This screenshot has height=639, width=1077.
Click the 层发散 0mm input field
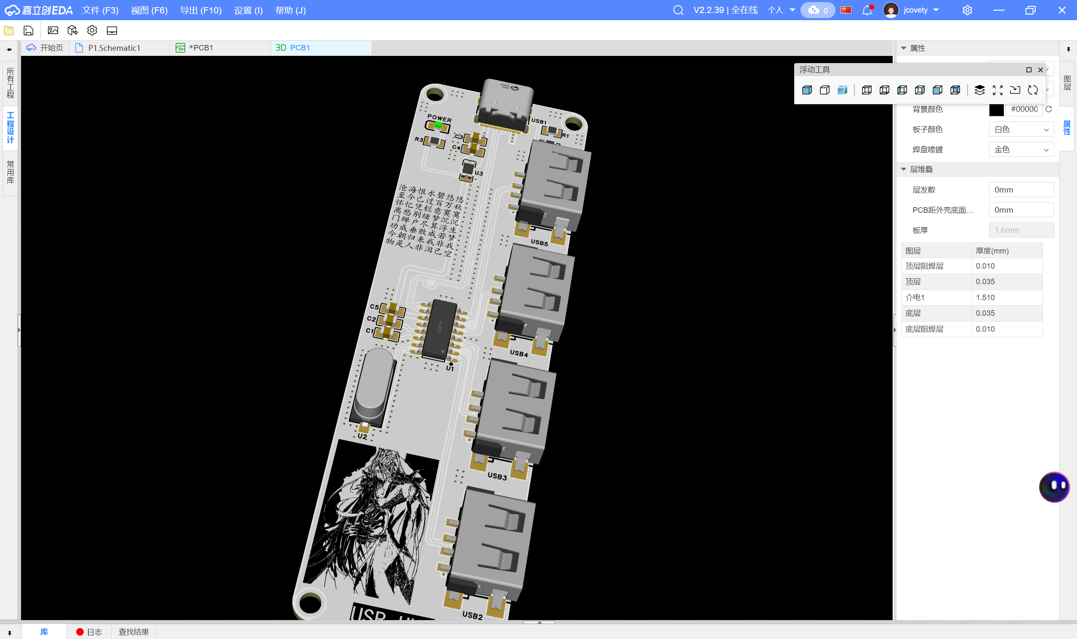point(1021,190)
